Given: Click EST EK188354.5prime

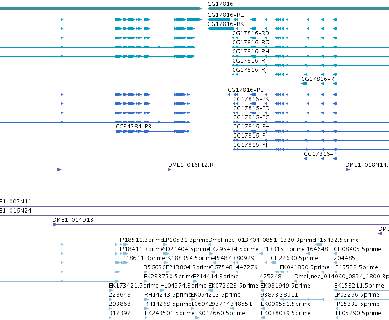Looking at the screenshot, I should pos(189,258).
